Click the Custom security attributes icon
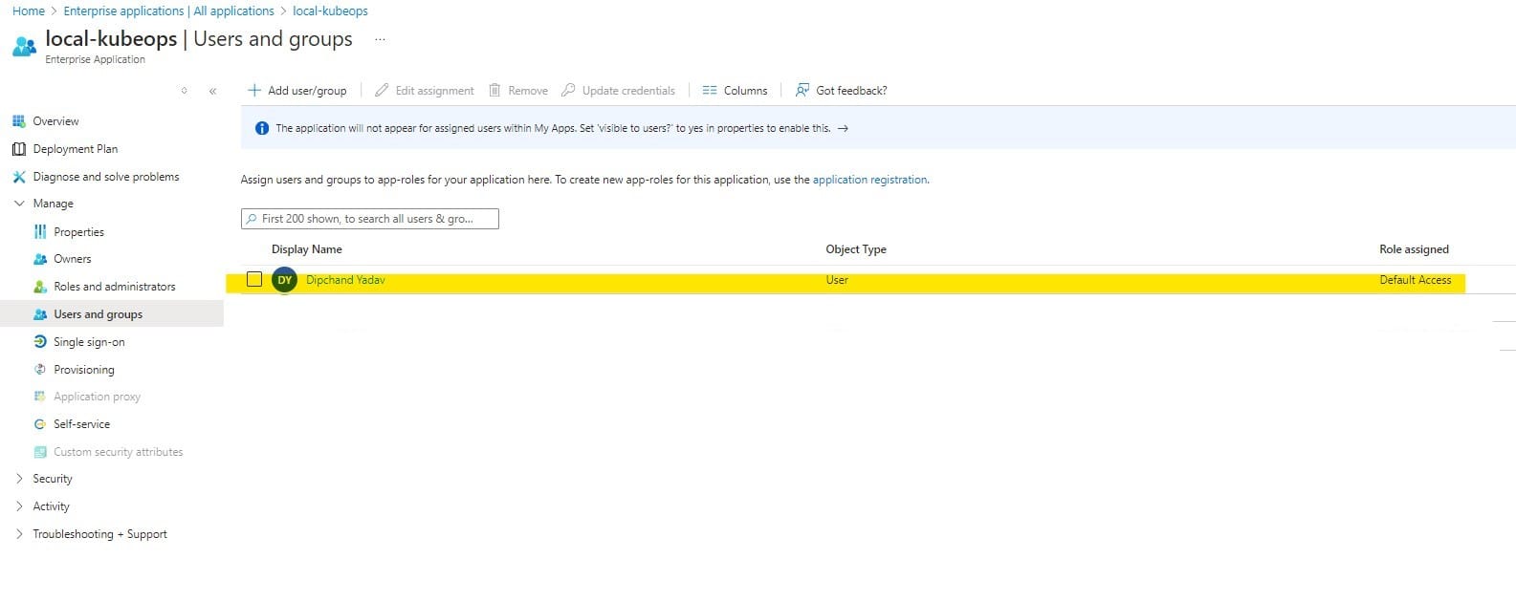The image size is (1516, 602). [39, 452]
